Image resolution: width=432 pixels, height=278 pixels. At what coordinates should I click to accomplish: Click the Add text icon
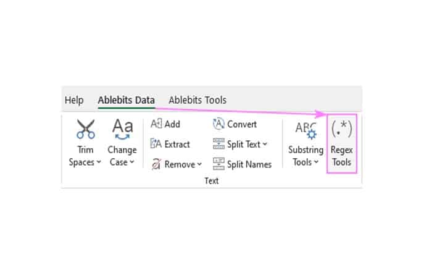pyautogui.click(x=156, y=124)
